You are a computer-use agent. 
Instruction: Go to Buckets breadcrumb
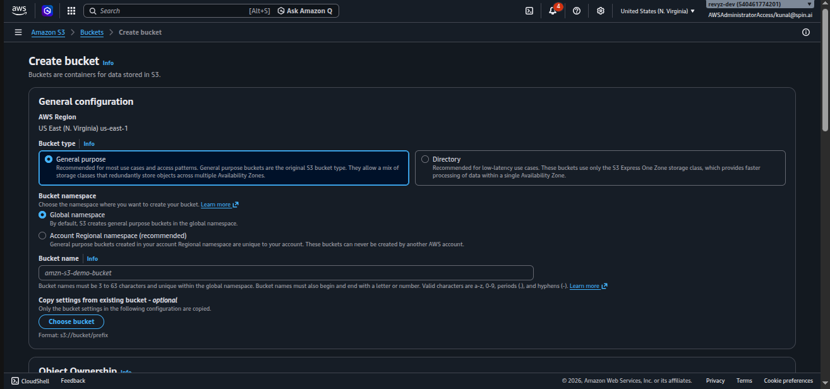92,32
